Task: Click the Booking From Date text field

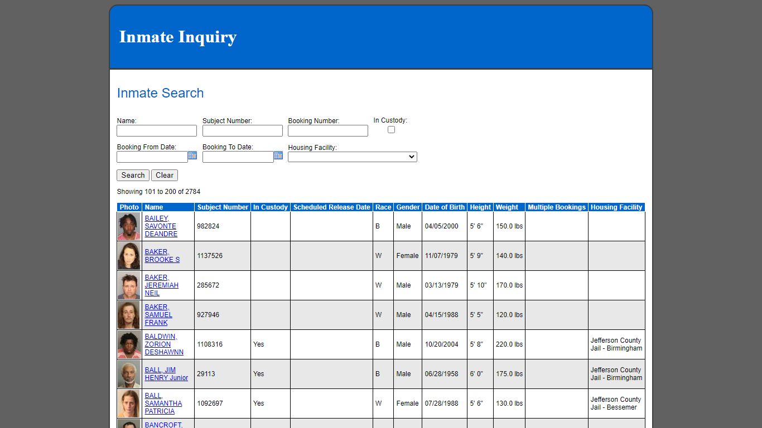Action: point(152,157)
